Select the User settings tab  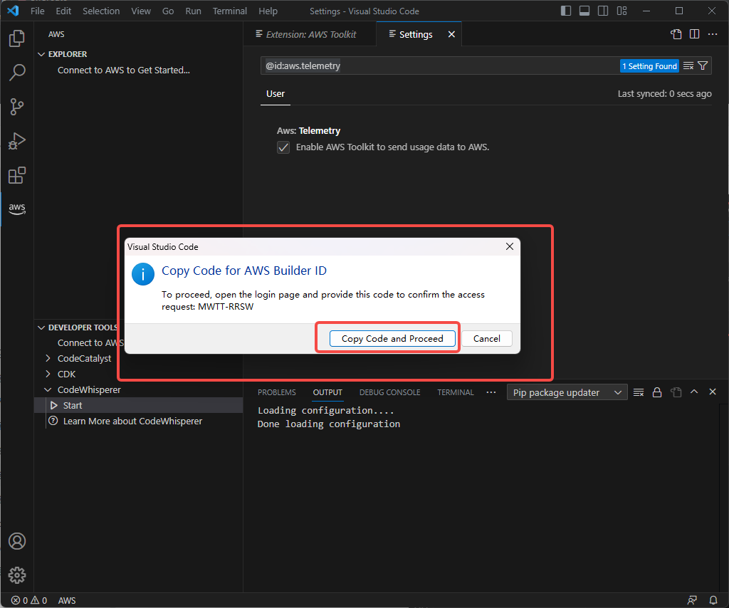coord(276,93)
